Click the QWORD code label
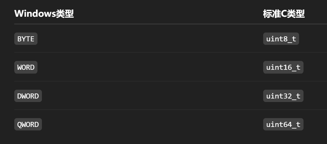This screenshot has height=144, width=327. pyautogui.click(x=28, y=124)
